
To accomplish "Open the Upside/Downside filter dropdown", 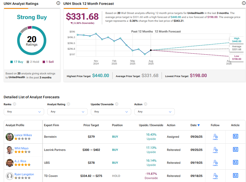I will click(x=111, y=112).
